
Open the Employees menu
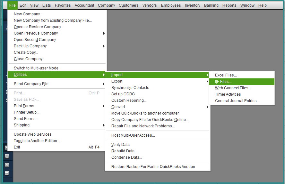coord(171,5)
